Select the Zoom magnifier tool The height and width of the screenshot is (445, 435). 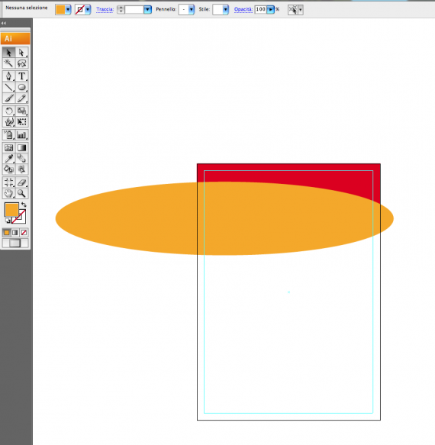pos(21,193)
